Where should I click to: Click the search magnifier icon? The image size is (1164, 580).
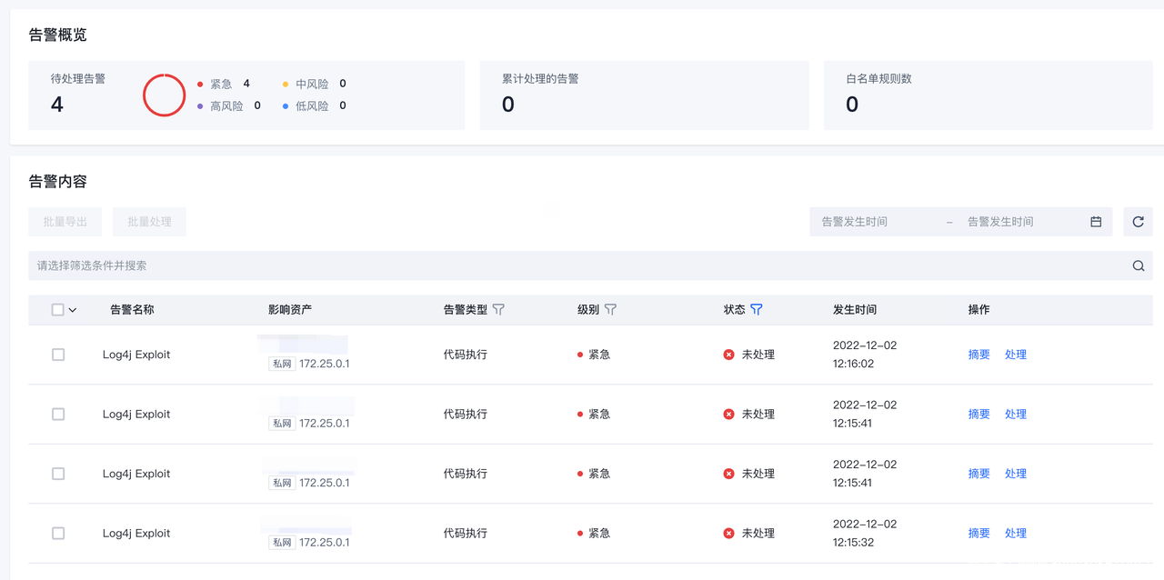(x=1138, y=266)
